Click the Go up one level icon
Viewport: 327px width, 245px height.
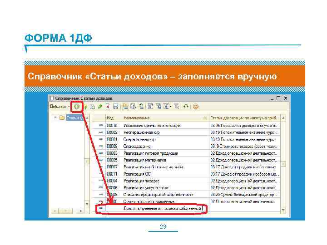pyautogui.click(x=141, y=107)
